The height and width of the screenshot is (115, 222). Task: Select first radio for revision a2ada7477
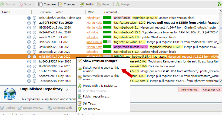pyautogui.click(x=29, y=37)
